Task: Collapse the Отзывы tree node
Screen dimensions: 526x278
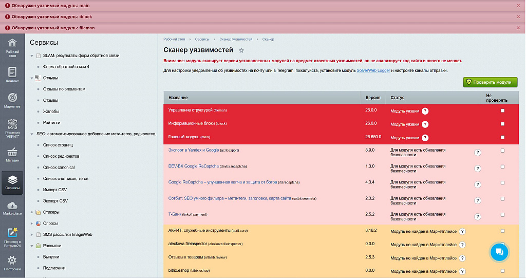Action: [32, 78]
